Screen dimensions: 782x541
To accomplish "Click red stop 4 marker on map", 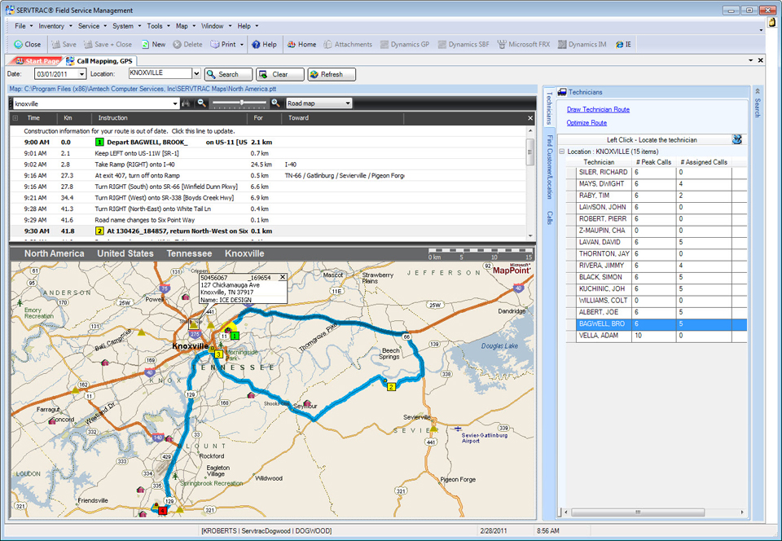I will [162, 511].
